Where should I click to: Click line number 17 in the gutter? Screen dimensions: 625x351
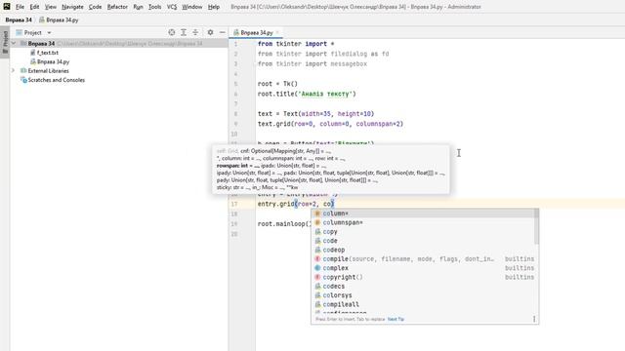pos(234,204)
